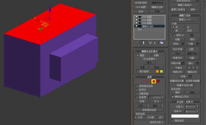This screenshot has width=206, height=125.
Task: Toggle Show End Result icon below modifier stack
Action: 144,43
